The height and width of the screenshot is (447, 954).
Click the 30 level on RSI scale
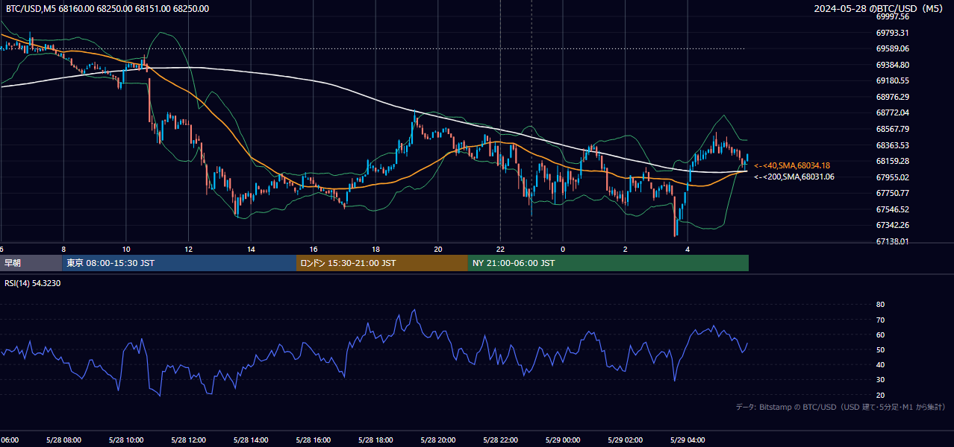880,380
